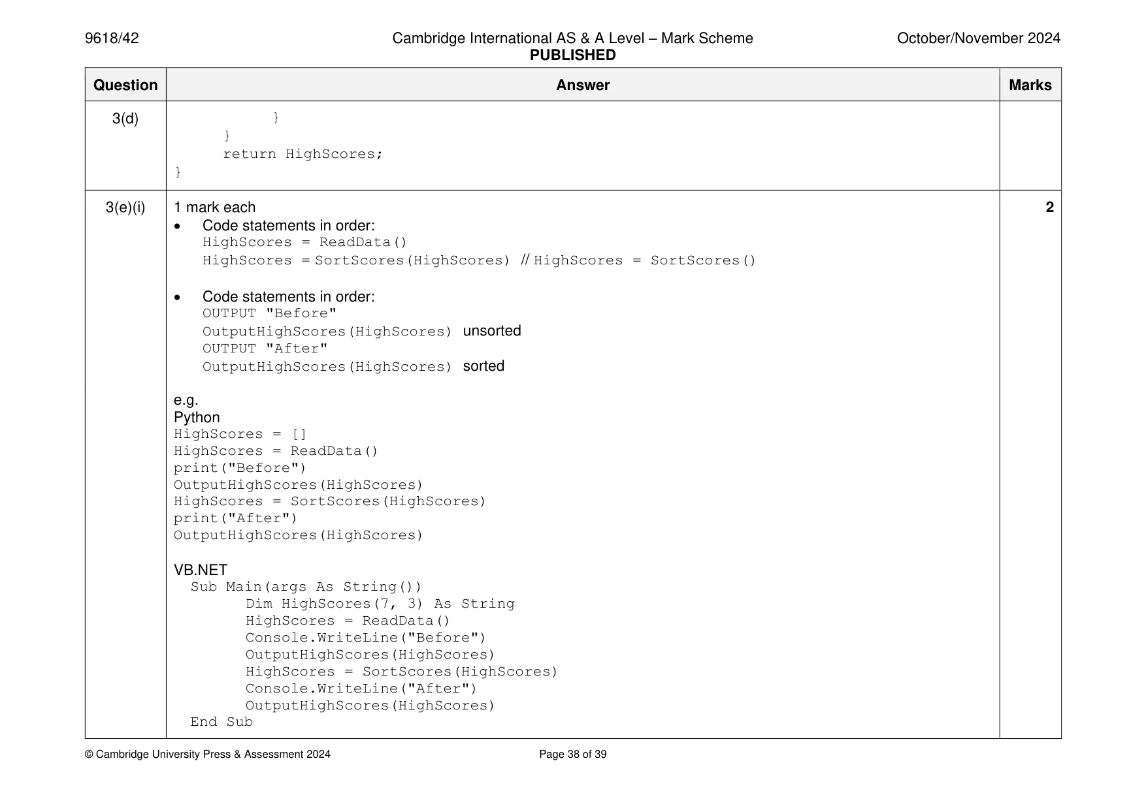Click the Question column header

click(x=125, y=85)
